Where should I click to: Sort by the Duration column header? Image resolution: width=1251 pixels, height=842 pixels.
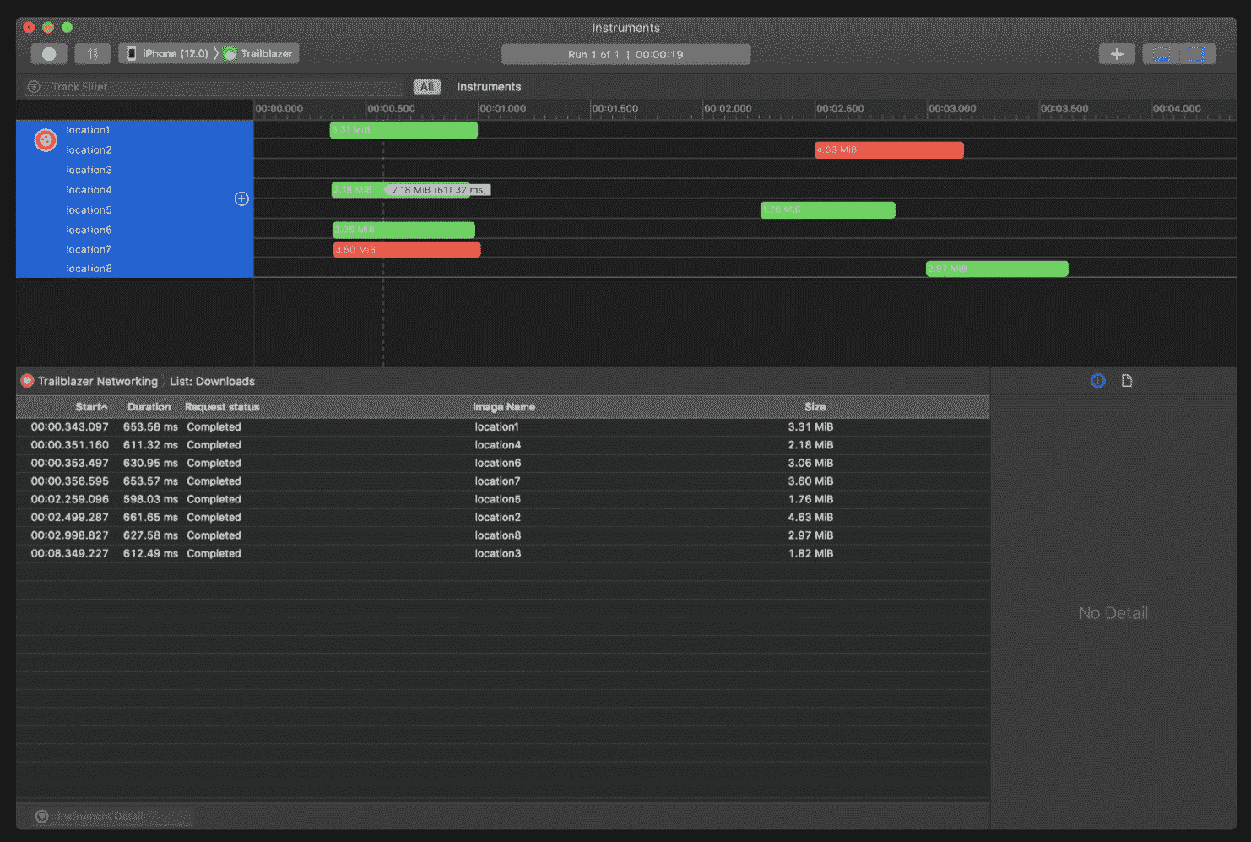coord(149,407)
